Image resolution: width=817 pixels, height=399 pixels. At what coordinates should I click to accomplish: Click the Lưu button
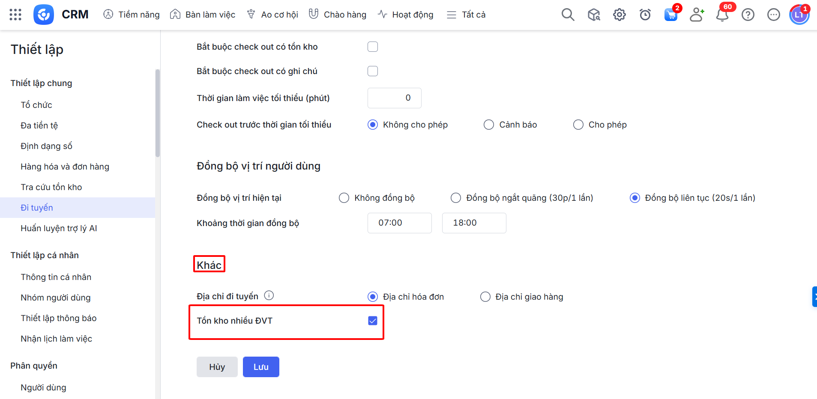pos(261,367)
